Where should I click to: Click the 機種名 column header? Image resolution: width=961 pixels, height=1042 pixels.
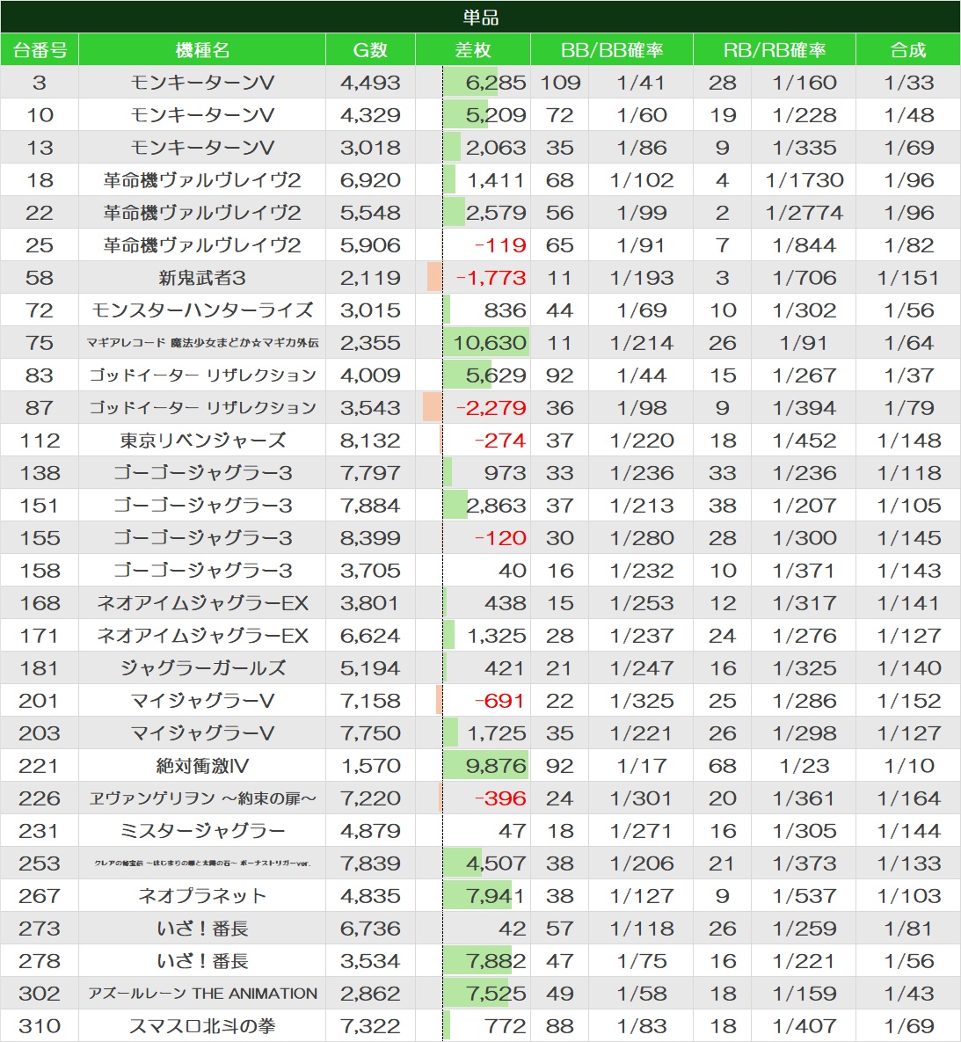(x=202, y=50)
